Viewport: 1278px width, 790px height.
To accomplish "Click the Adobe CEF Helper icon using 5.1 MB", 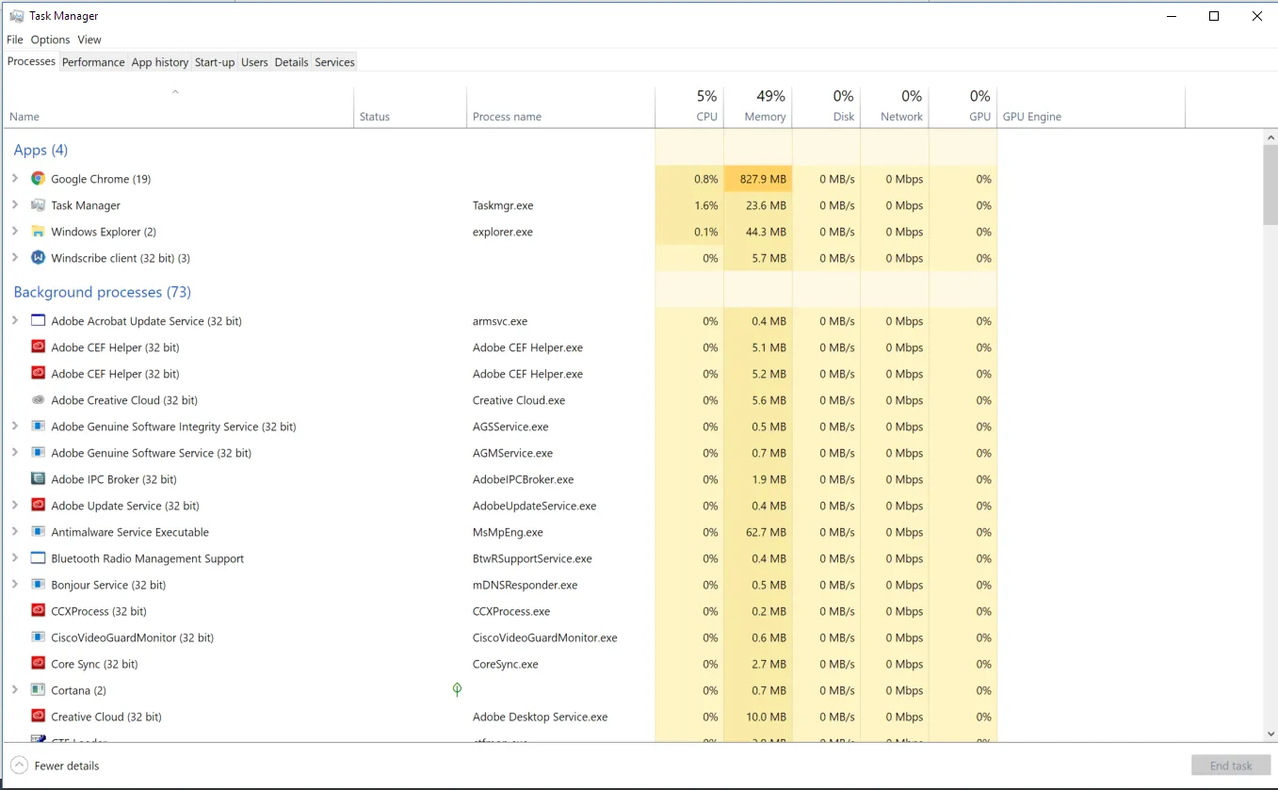I will [38, 347].
